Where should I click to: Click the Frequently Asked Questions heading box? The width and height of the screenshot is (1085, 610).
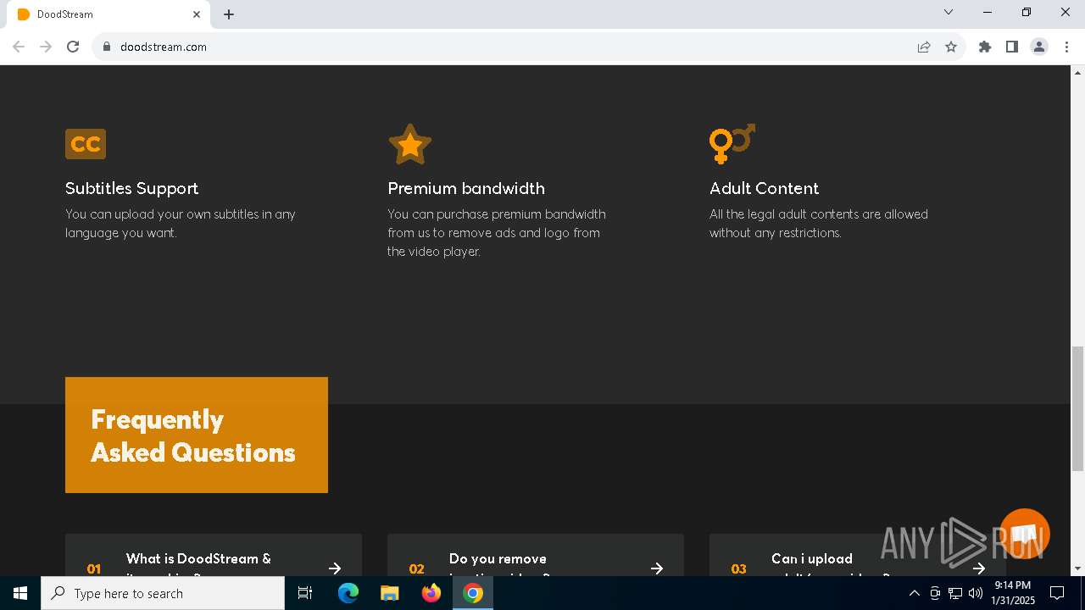click(x=197, y=435)
